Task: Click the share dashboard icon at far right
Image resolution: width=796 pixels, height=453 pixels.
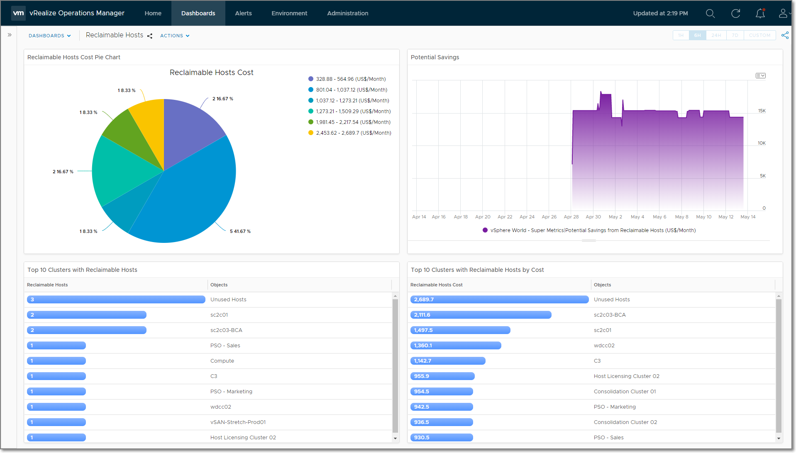Action: [x=785, y=35]
